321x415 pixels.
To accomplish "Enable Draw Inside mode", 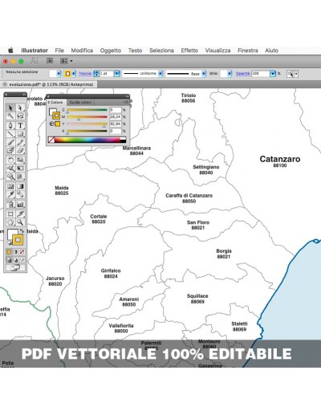I will pyautogui.click(x=22, y=259).
